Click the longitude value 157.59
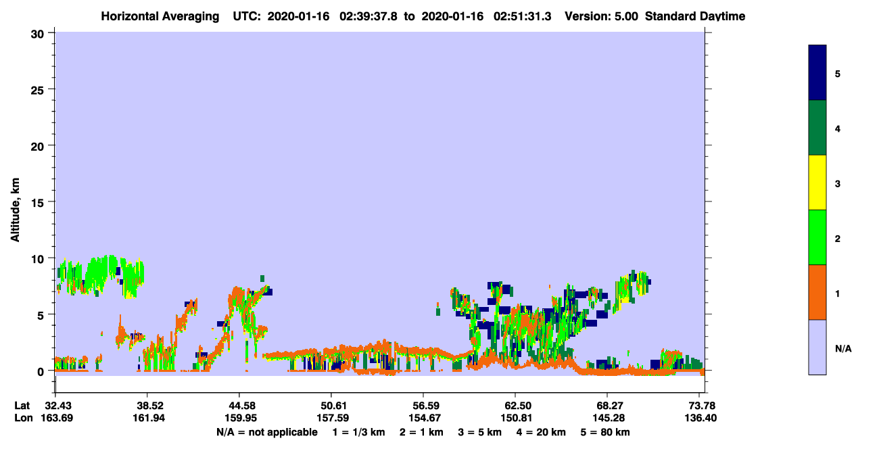The height and width of the screenshot is (451, 879). (331, 418)
